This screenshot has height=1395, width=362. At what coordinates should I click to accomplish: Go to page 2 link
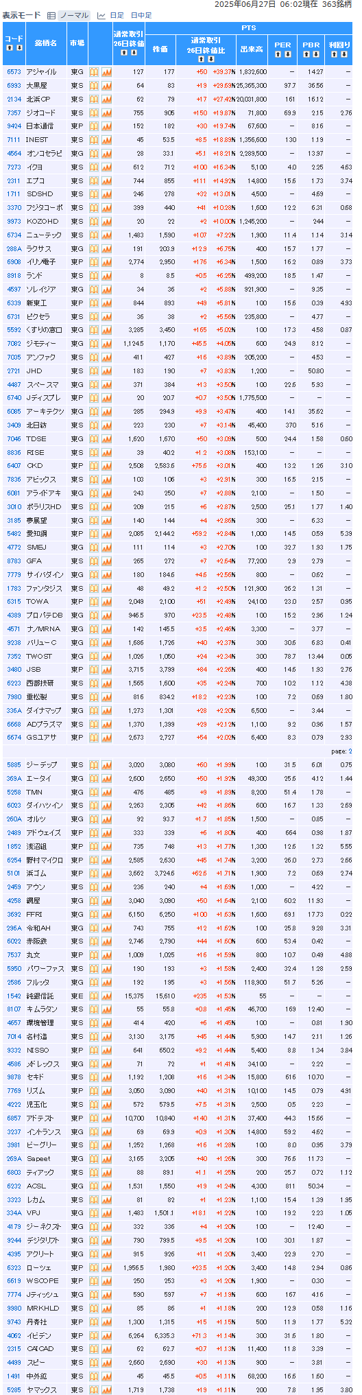(x=350, y=751)
